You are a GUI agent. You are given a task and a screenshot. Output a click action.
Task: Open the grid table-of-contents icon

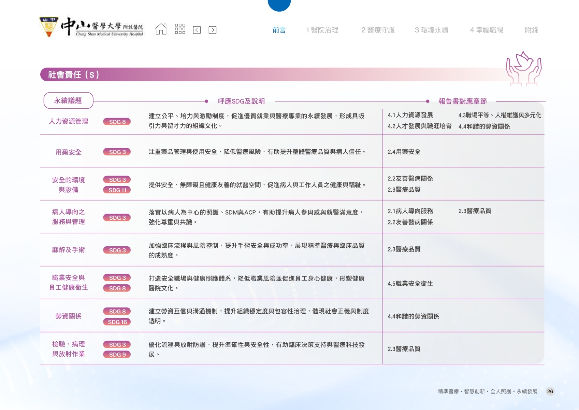[x=180, y=29]
